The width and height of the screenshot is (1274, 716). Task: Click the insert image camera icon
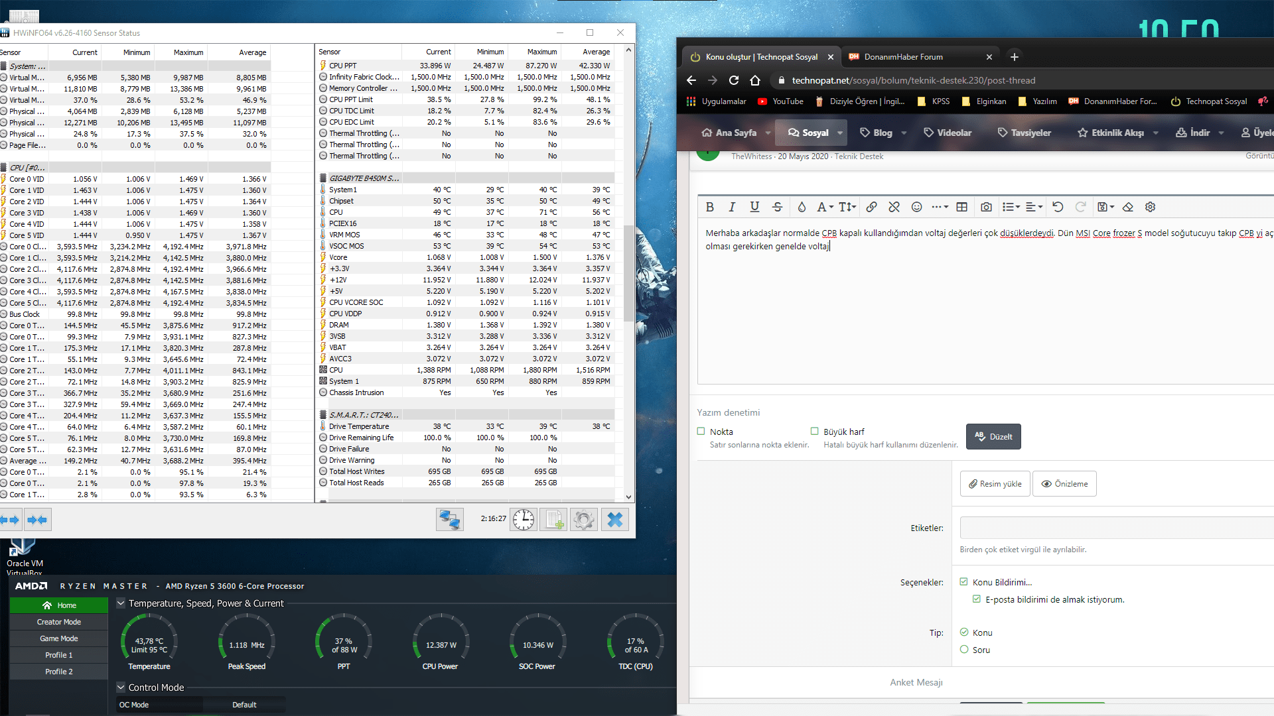tap(986, 207)
